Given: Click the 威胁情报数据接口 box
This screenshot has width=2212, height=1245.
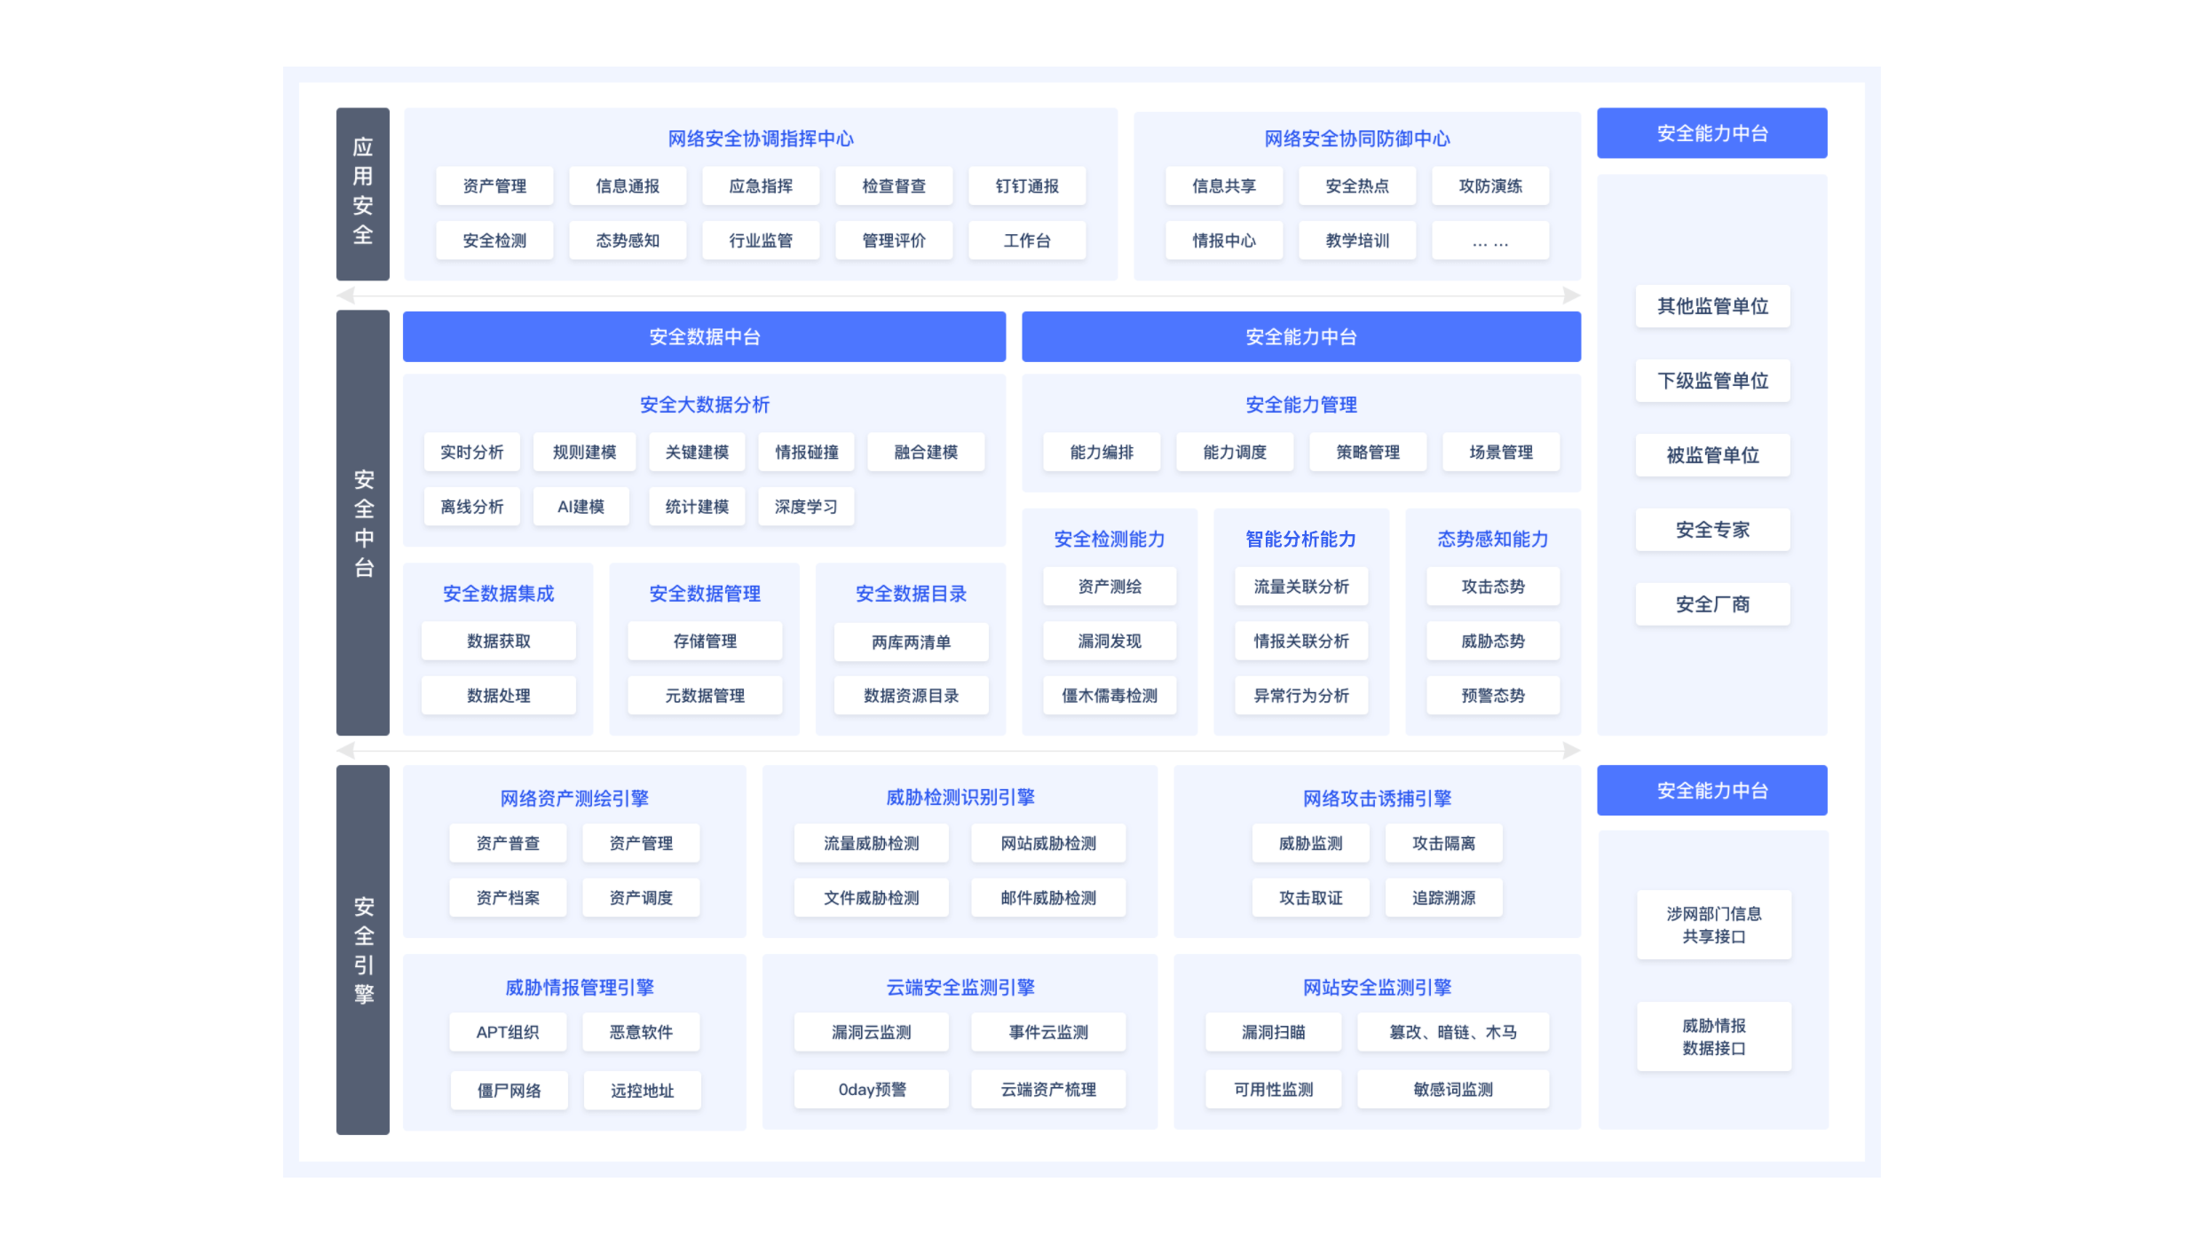Looking at the screenshot, I should tap(1713, 1037).
